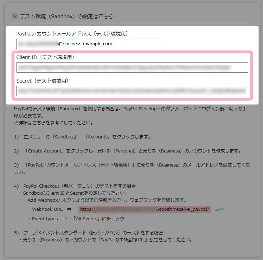
Task: Click the Secret（テスト環境用） label
Action: 42,81
